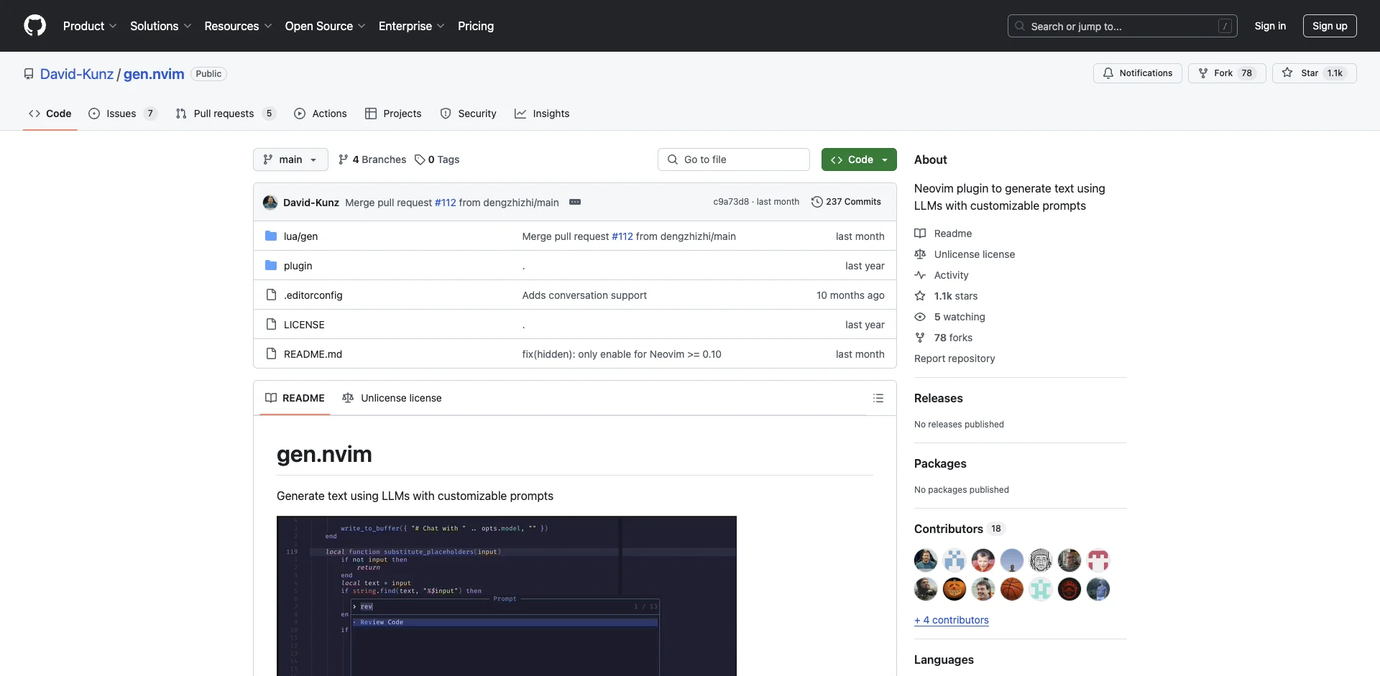Screen dimensions: 1380x676
Task: Open the Actions tab
Action: pyautogui.click(x=321, y=114)
